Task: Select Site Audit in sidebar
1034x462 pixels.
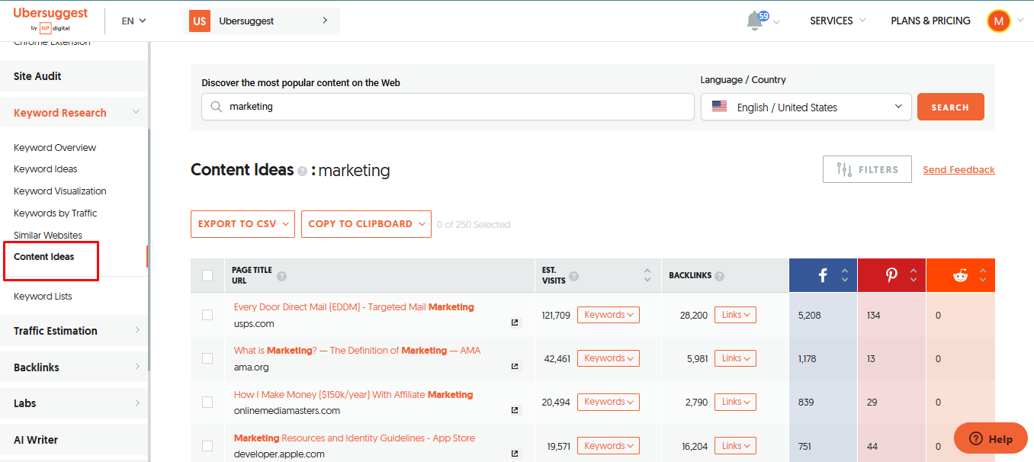Action: coord(73,76)
